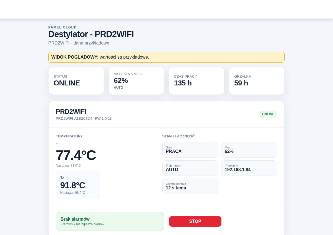
Task: Select the Tryb mocy AUTO tile
Action: 190,168
